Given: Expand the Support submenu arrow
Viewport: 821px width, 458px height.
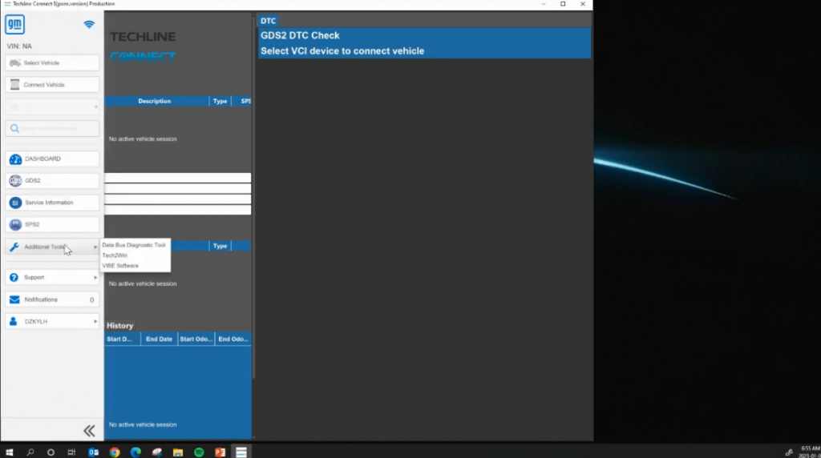Looking at the screenshot, I should [x=95, y=278].
